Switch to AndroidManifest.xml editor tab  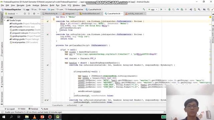[91, 14]
